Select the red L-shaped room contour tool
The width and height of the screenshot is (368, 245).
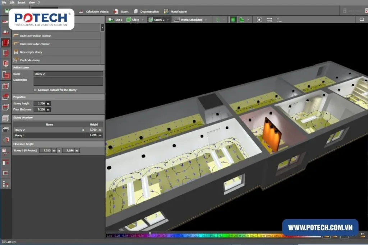pos(6,75)
